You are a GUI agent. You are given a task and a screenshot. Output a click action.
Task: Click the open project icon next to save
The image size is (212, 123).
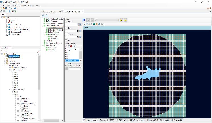pyautogui.click(x=4, y=8)
